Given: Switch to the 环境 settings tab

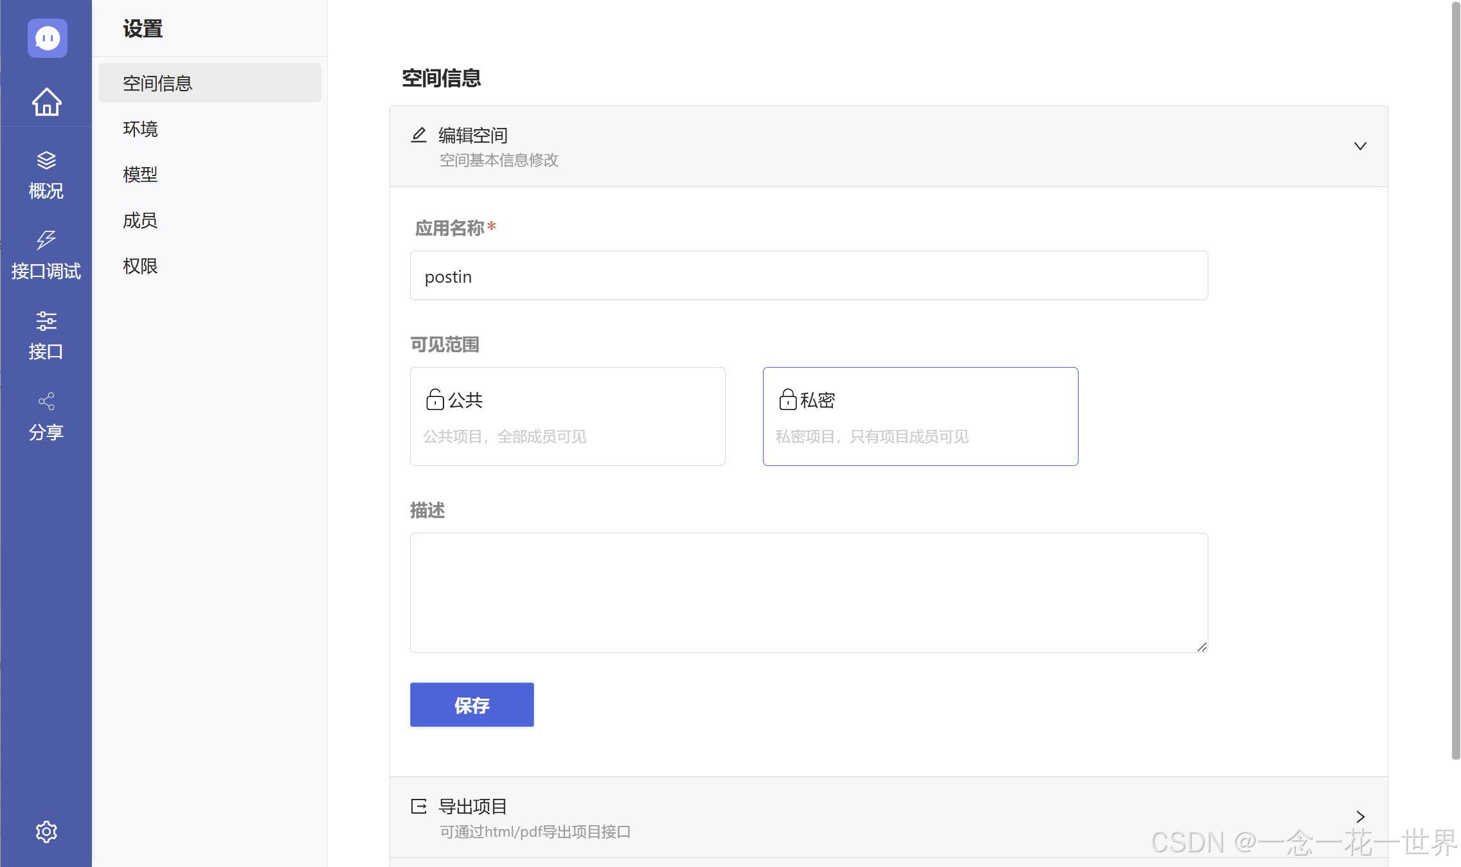Looking at the screenshot, I should (x=141, y=129).
